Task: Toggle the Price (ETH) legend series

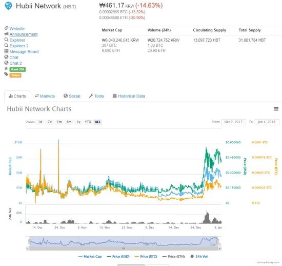Action: click(x=173, y=256)
